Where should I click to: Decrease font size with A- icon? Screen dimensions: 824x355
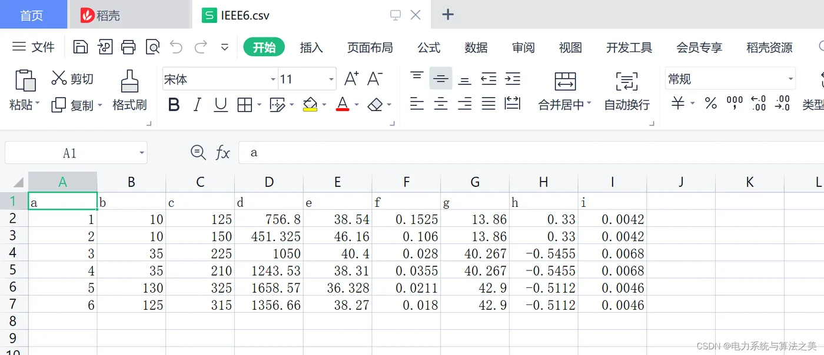375,79
